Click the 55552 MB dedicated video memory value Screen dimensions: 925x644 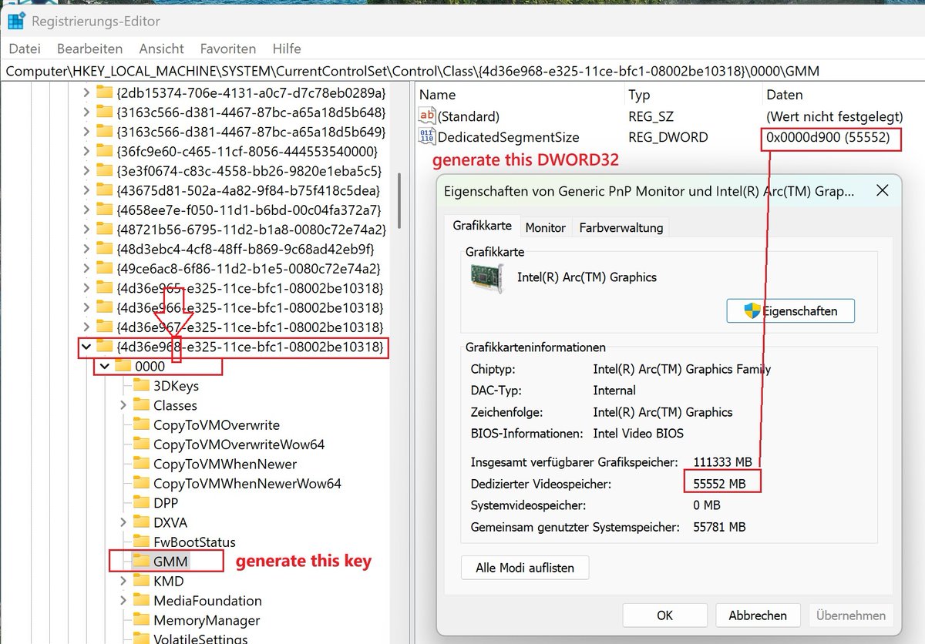click(719, 484)
